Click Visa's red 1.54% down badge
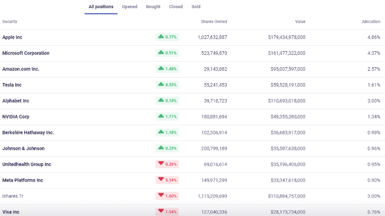 pos(167,211)
